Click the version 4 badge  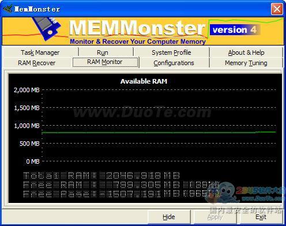pos(235,30)
